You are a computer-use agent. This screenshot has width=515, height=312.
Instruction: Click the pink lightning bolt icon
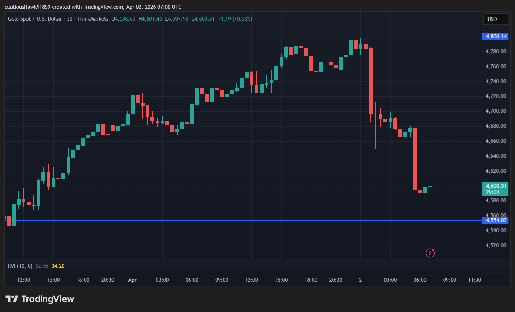[x=430, y=253]
